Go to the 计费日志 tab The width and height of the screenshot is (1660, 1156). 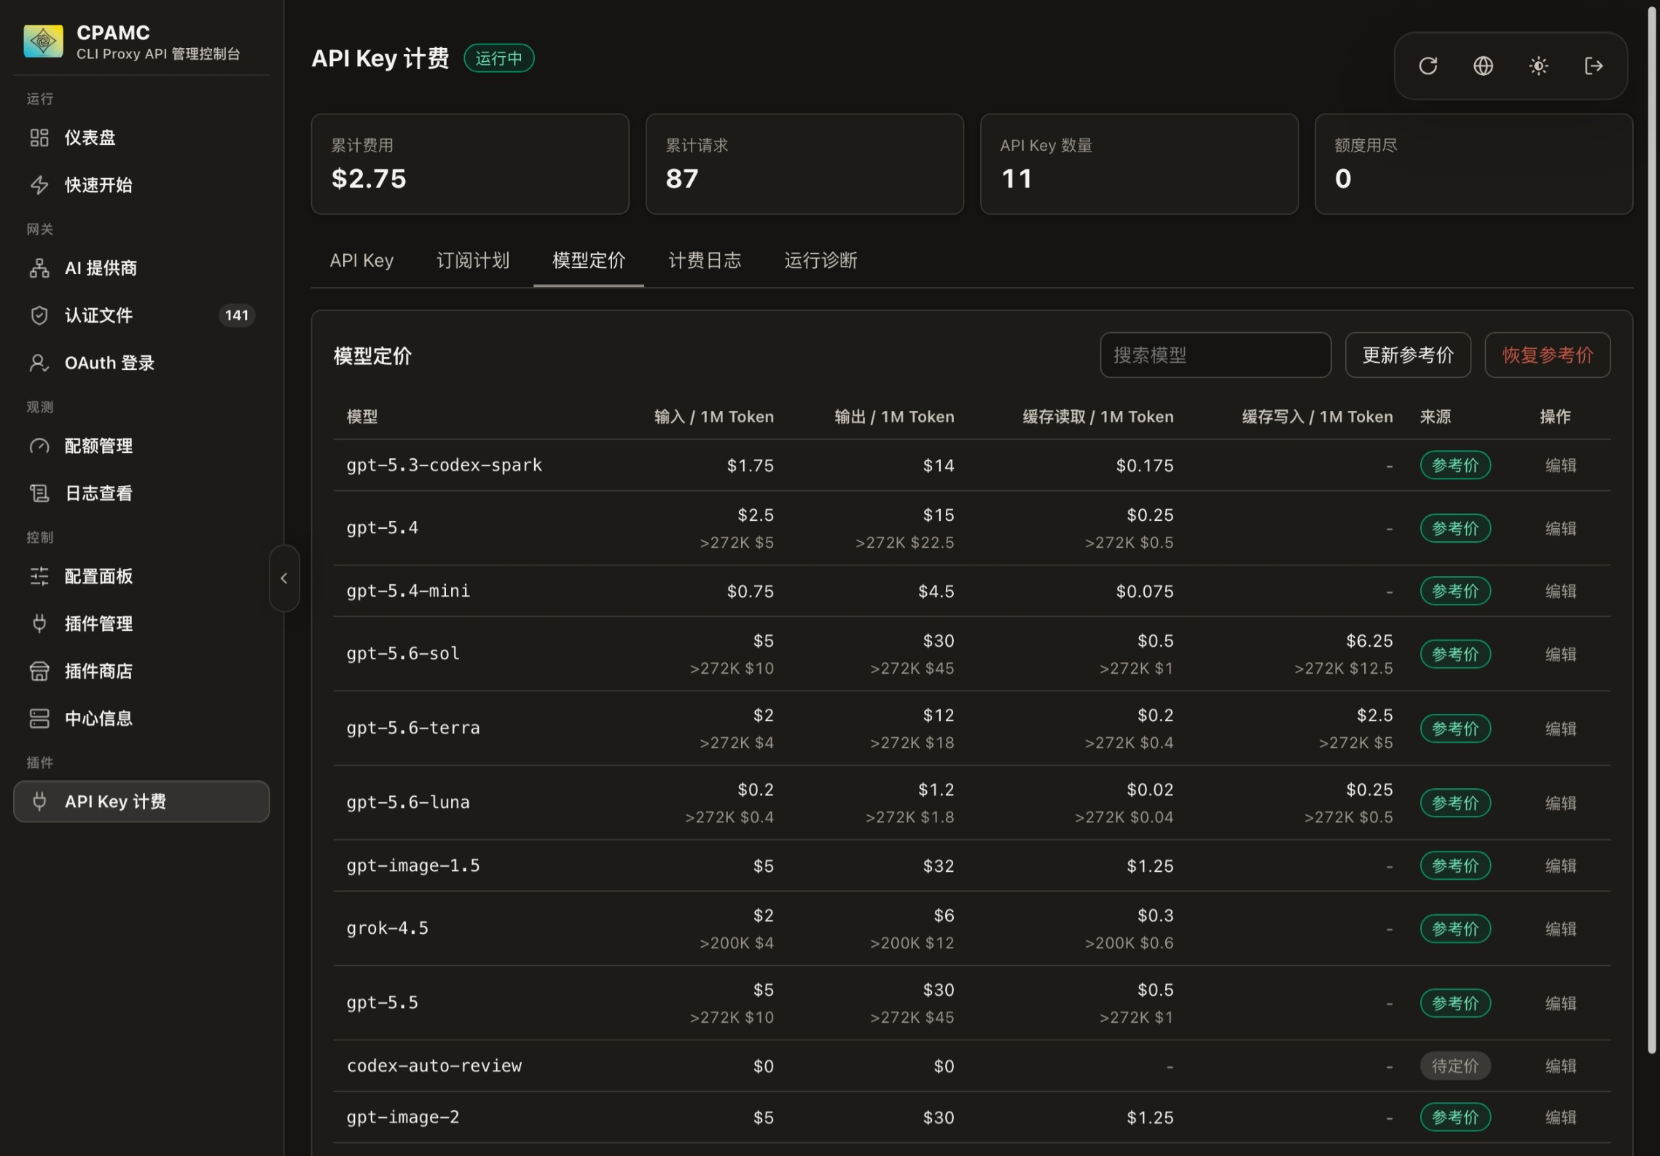(x=705, y=261)
